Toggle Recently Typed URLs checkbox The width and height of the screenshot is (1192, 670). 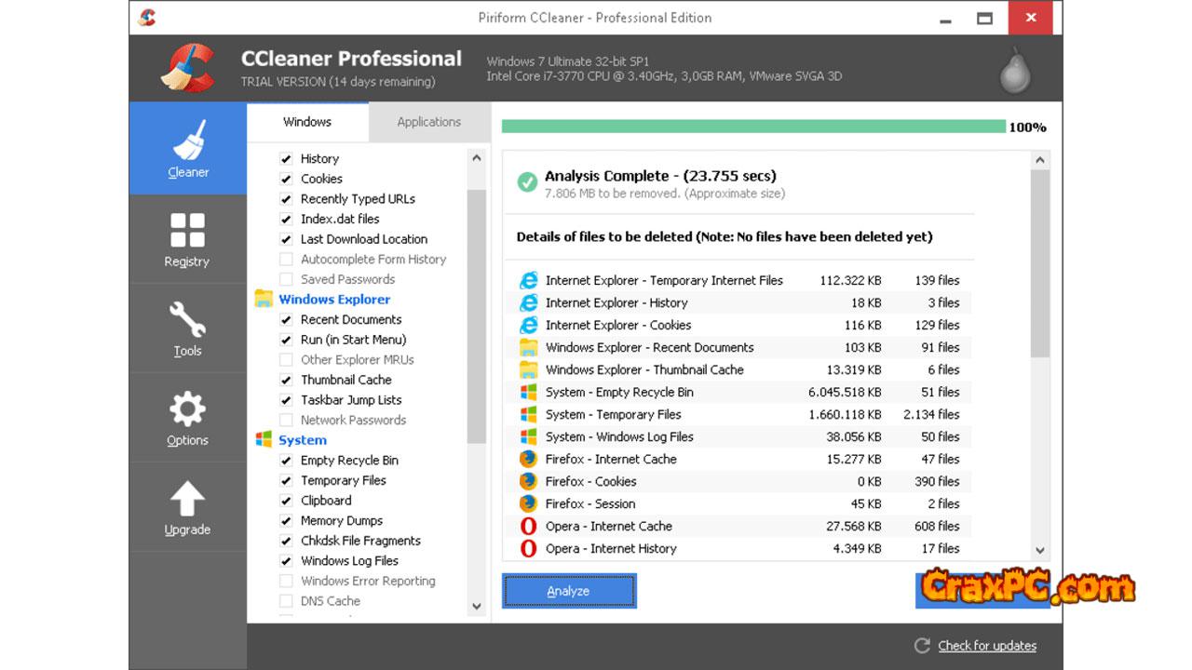point(286,199)
